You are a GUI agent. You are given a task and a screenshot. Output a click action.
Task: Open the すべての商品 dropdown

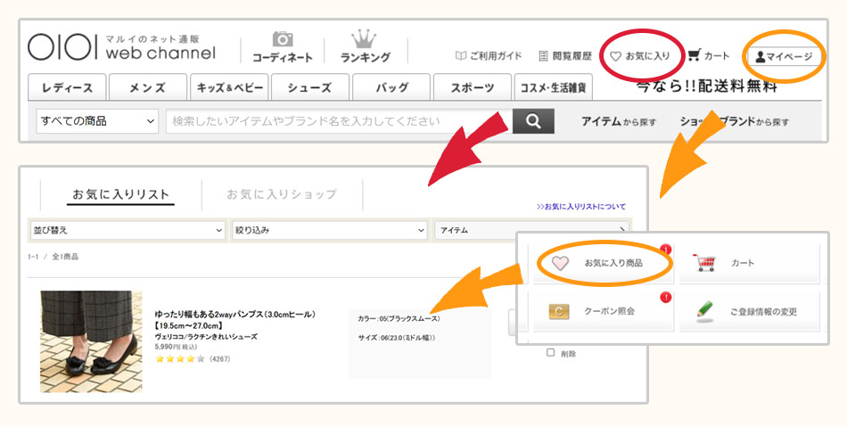97,121
